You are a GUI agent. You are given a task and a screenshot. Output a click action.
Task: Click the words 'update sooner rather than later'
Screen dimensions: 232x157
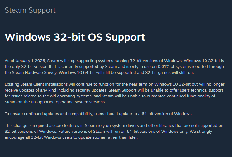click(107, 137)
